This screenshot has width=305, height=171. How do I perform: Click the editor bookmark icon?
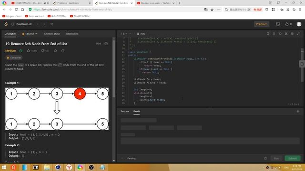click(268, 34)
